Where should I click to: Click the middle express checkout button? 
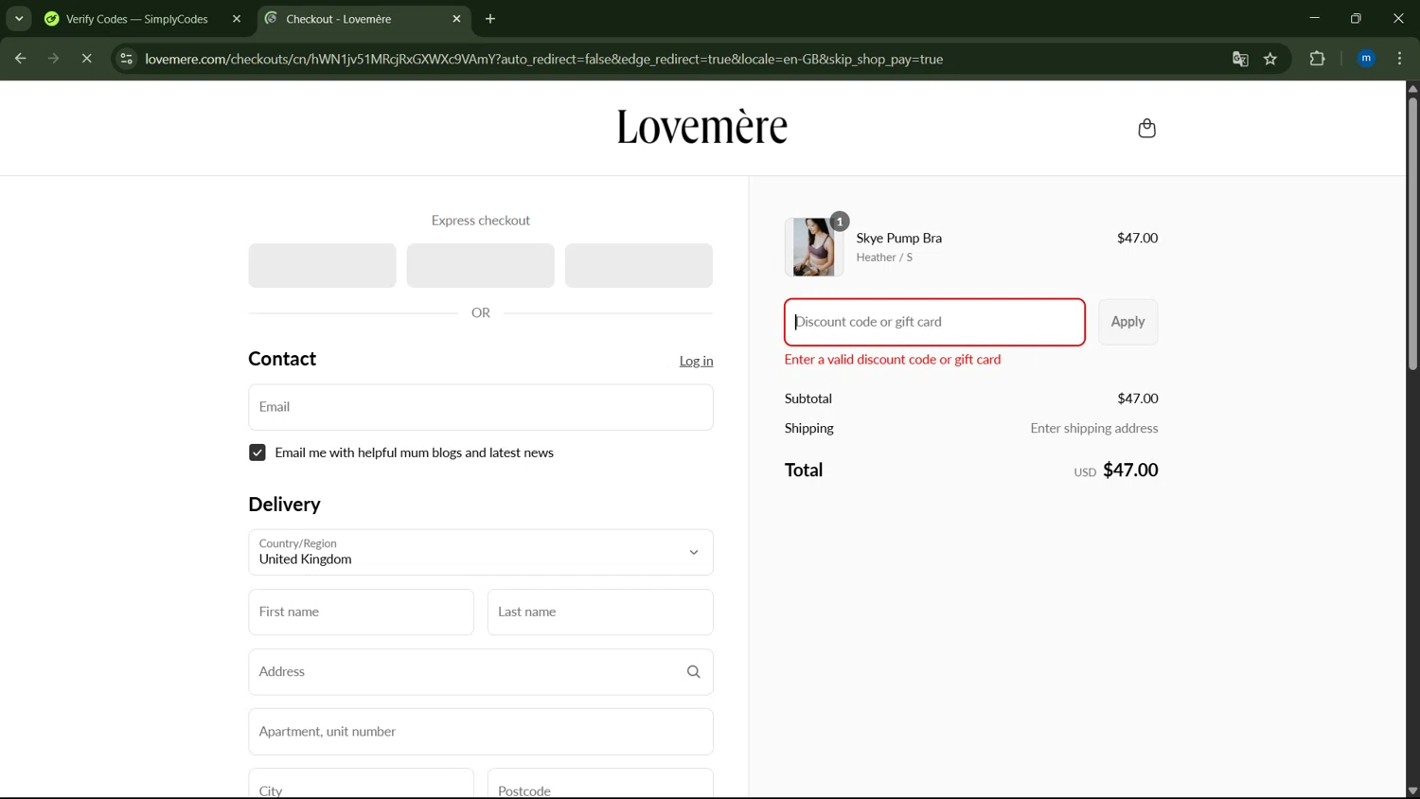point(480,266)
